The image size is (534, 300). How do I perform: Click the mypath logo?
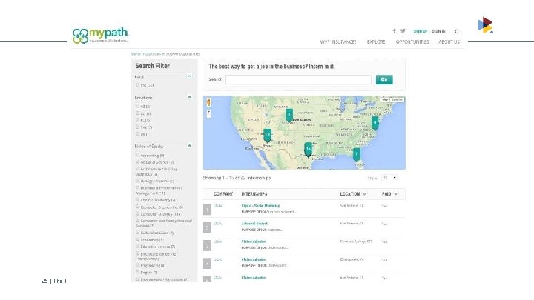click(x=100, y=36)
